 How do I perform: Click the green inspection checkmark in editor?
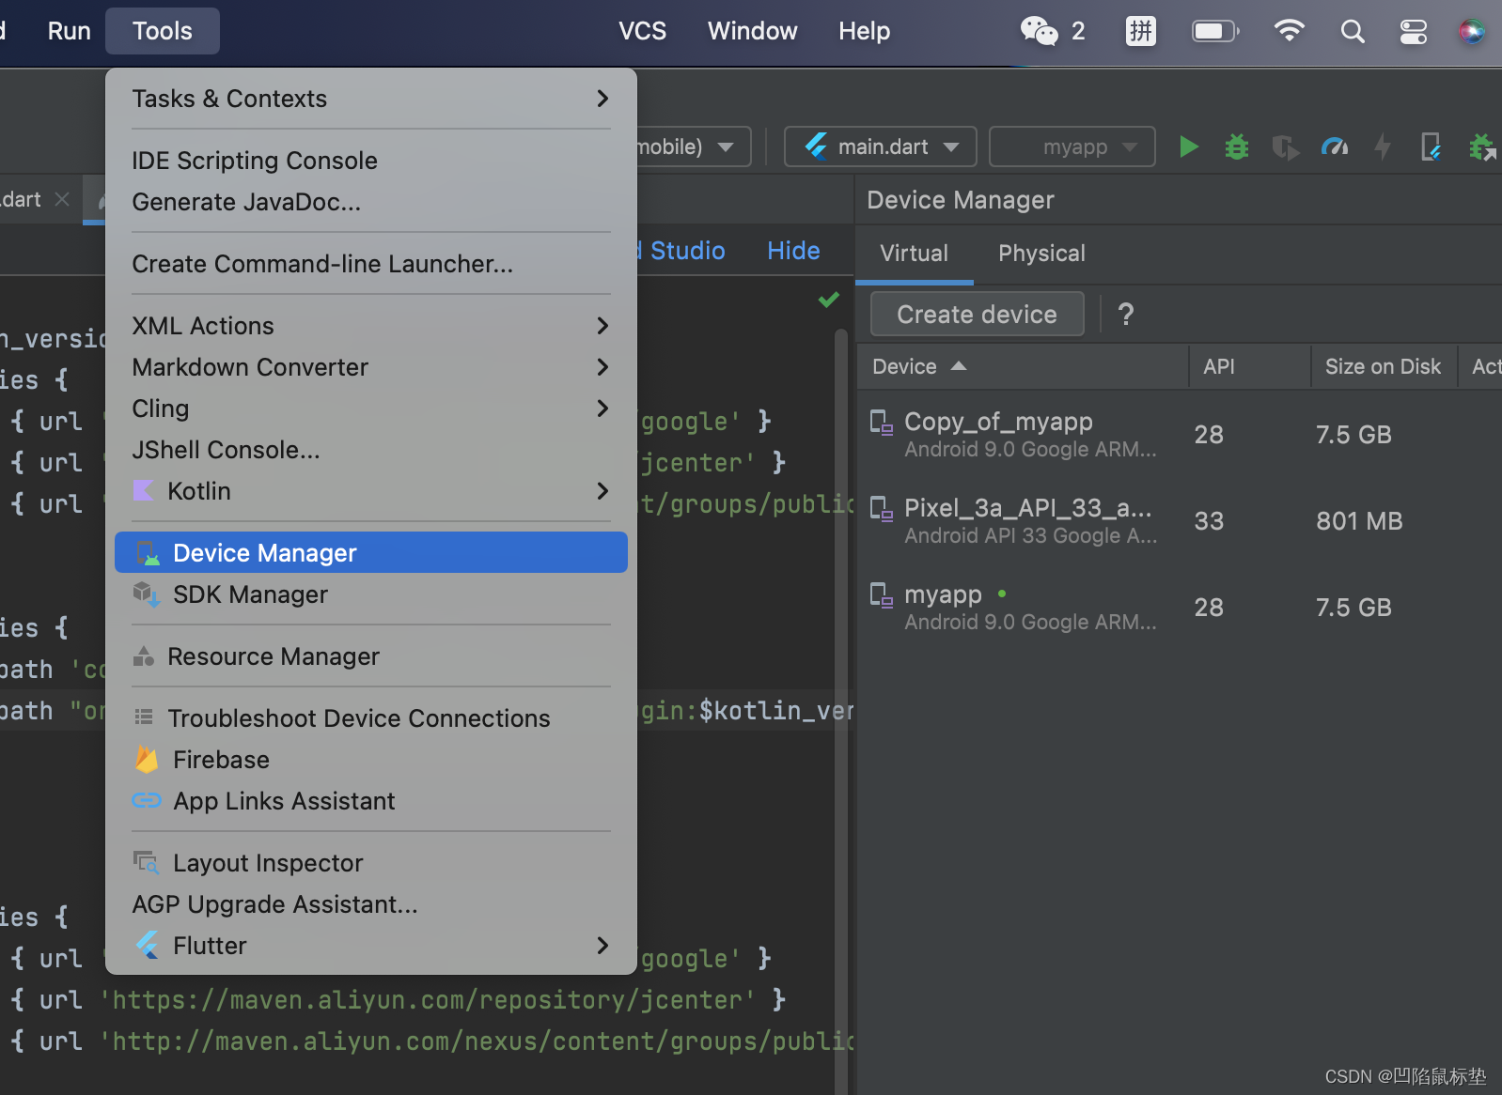828,300
